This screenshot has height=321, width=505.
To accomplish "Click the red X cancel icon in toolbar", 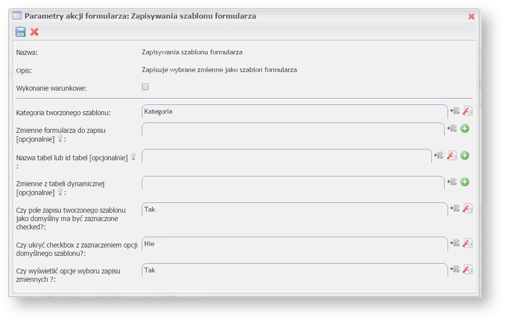I will [x=34, y=32].
